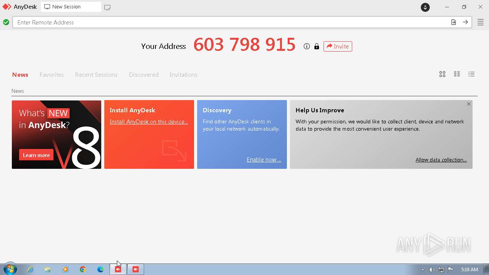Open Windows Media Player from taskbar
The width and height of the screenshot is (489, 275).
point(65,269)
